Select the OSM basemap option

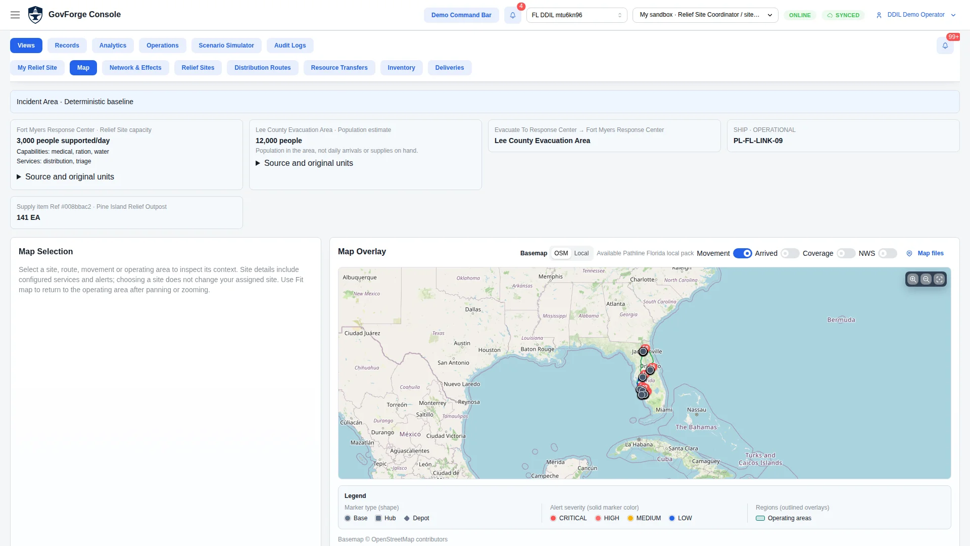[561, 253]
